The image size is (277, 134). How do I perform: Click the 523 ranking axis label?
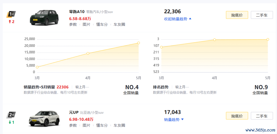pyautogui.click(x=156, y=72)
